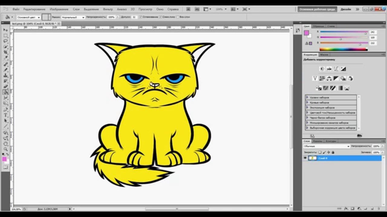Image resolution: width=387 pixels, height=217 pixels.
Task: Select the Zoom tool in toolbox
Action: (5, 149)
